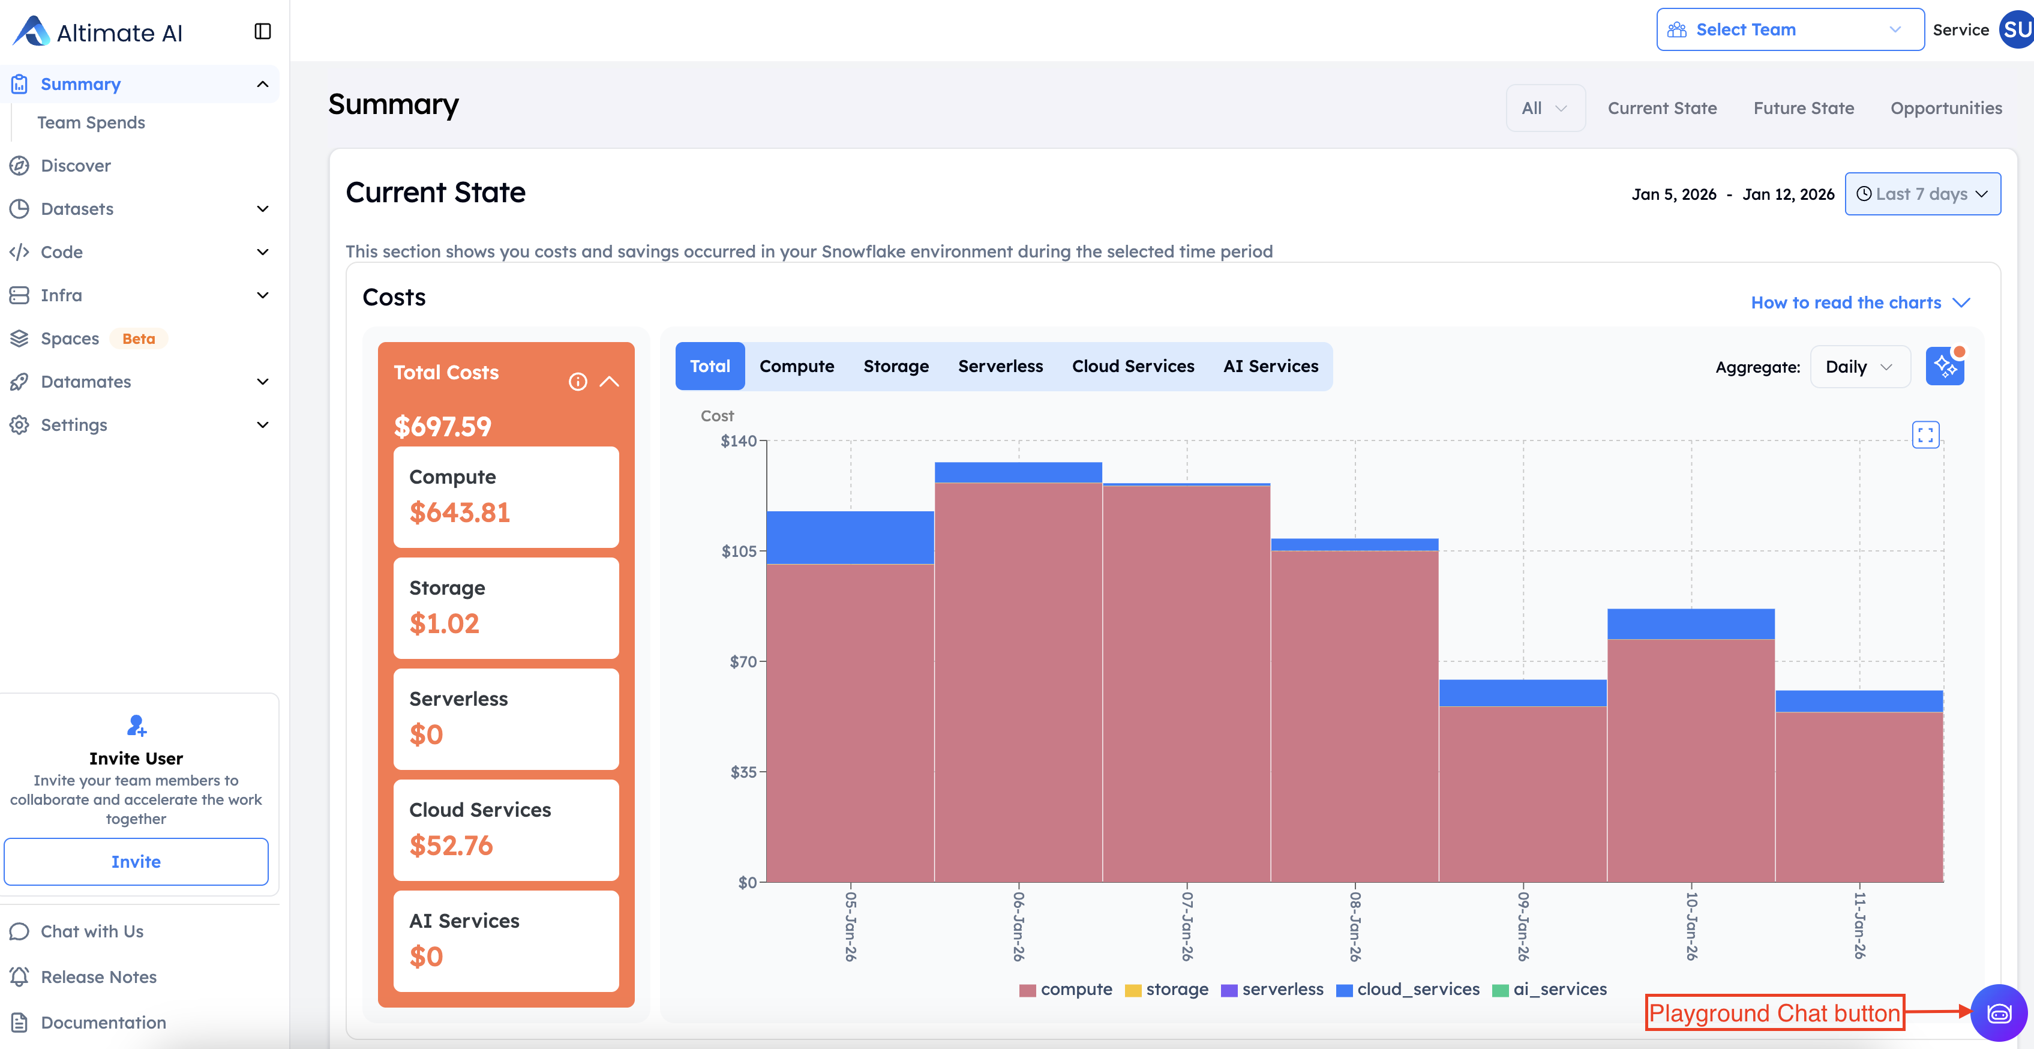Switch to Cloud Services tab
This screenshot has width=2034, height=1049.
(1132, 367)
